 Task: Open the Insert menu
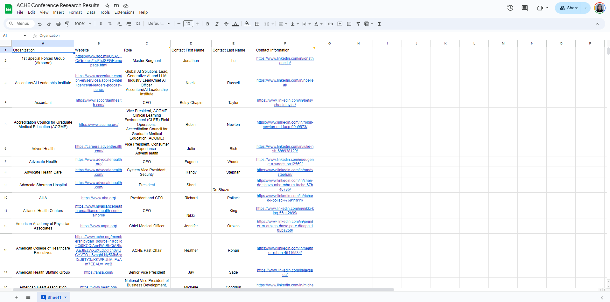pyautogui.click(x=59, y=12)
